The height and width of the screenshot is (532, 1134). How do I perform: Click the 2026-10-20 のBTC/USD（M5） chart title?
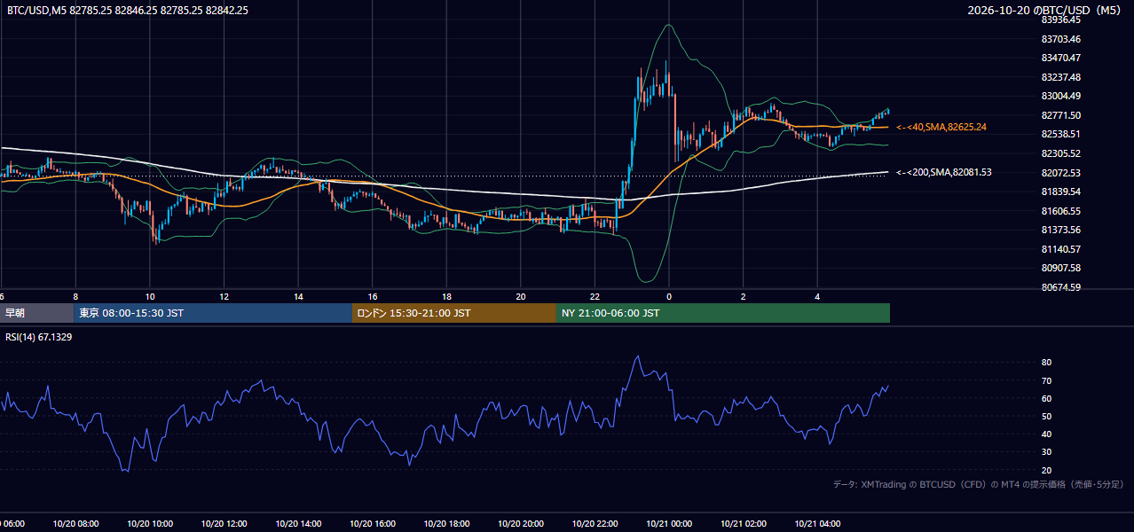1044,10
